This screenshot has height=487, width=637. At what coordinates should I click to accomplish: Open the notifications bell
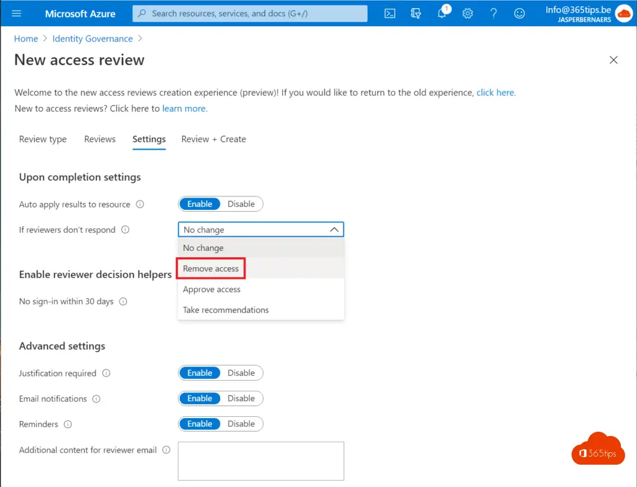point(442,14)
